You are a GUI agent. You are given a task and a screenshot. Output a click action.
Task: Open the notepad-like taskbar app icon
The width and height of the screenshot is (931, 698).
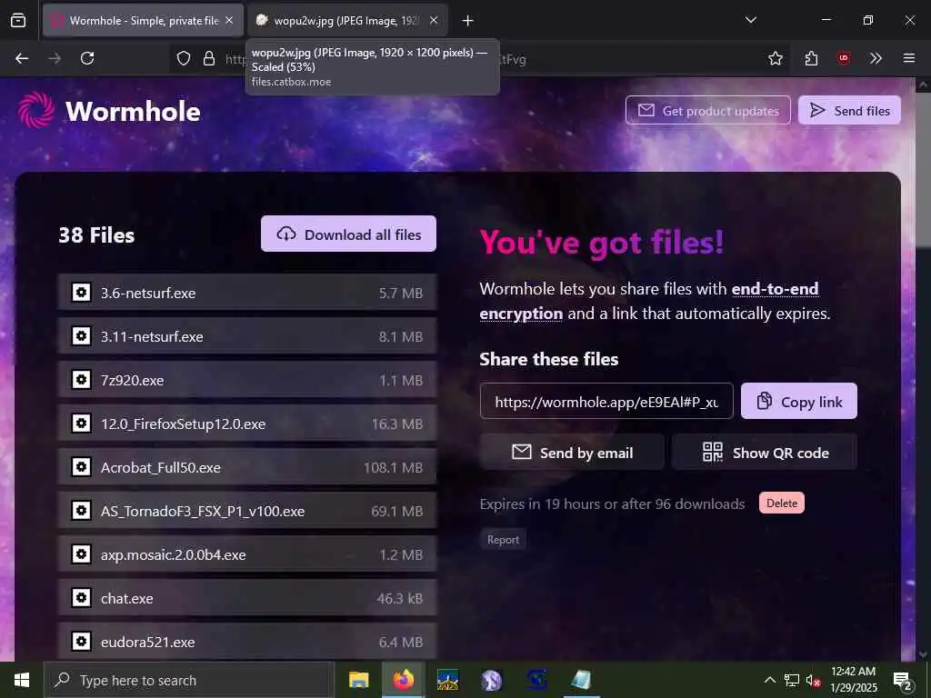point(581,680)
